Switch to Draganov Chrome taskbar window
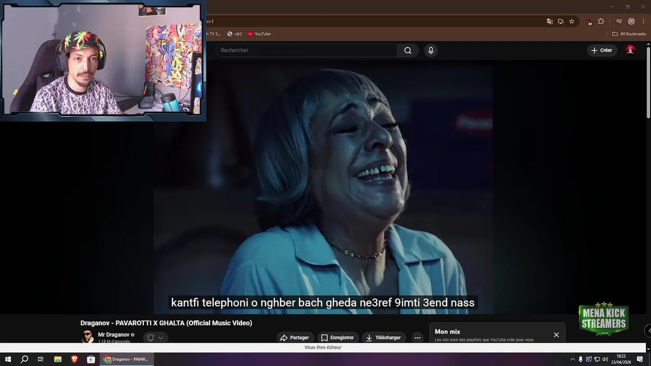651x366 pixels. [x=127, y=359]
